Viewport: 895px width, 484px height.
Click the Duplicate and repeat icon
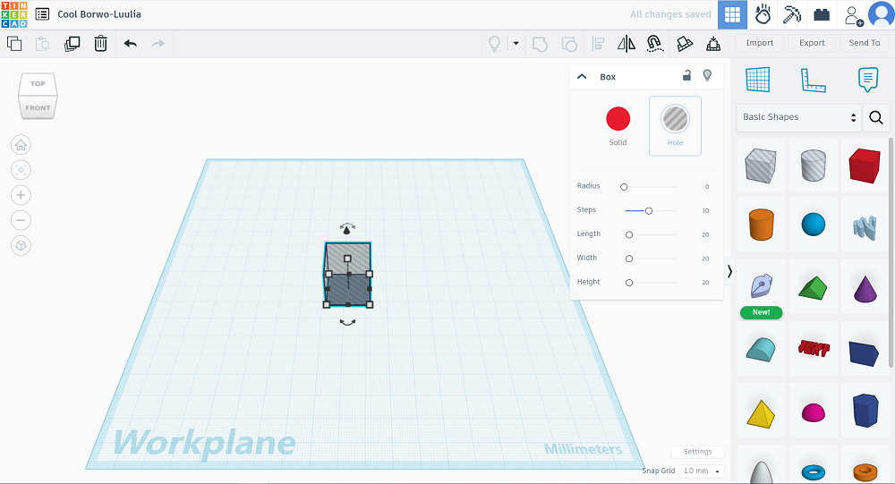pyautogui.click(x=72, y=43)
